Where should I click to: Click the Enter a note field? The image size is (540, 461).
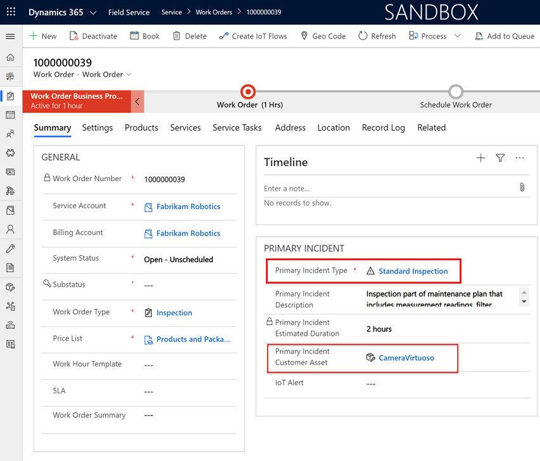389,189
